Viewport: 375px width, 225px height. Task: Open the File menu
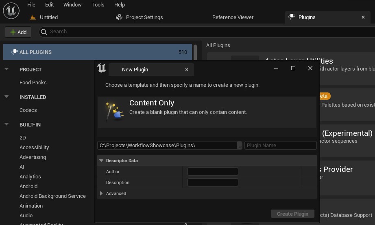[x=31, y=4]
